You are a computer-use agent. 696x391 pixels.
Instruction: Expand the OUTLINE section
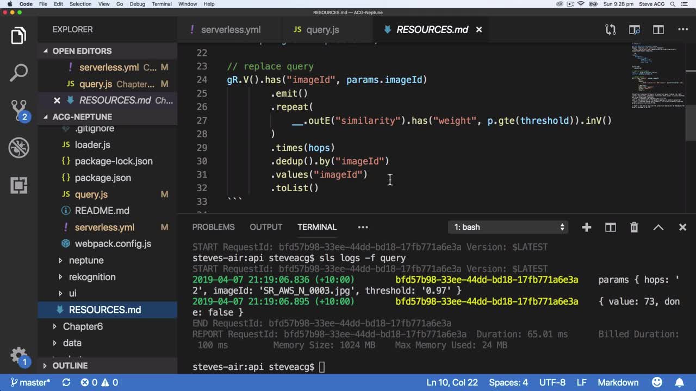pyautogui.click(x=70, y=365)
